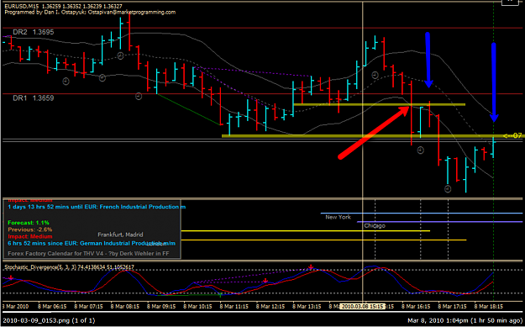Click the DR1 1.3659 level label

pos(33,98)
